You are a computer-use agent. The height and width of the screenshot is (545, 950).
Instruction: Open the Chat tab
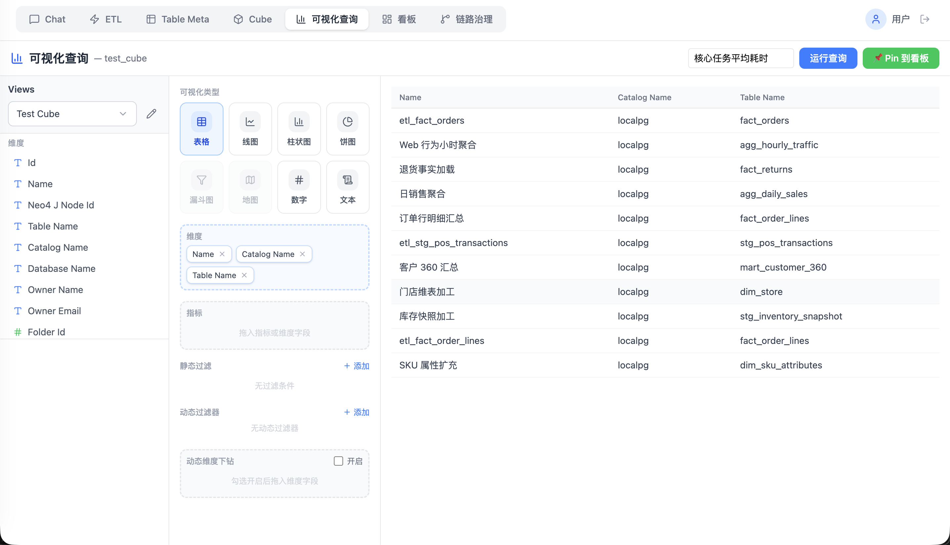(47, 19)
